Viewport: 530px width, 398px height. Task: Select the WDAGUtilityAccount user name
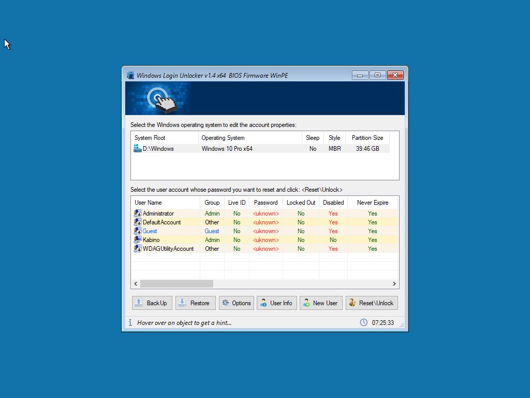click(x=168, y=248)
